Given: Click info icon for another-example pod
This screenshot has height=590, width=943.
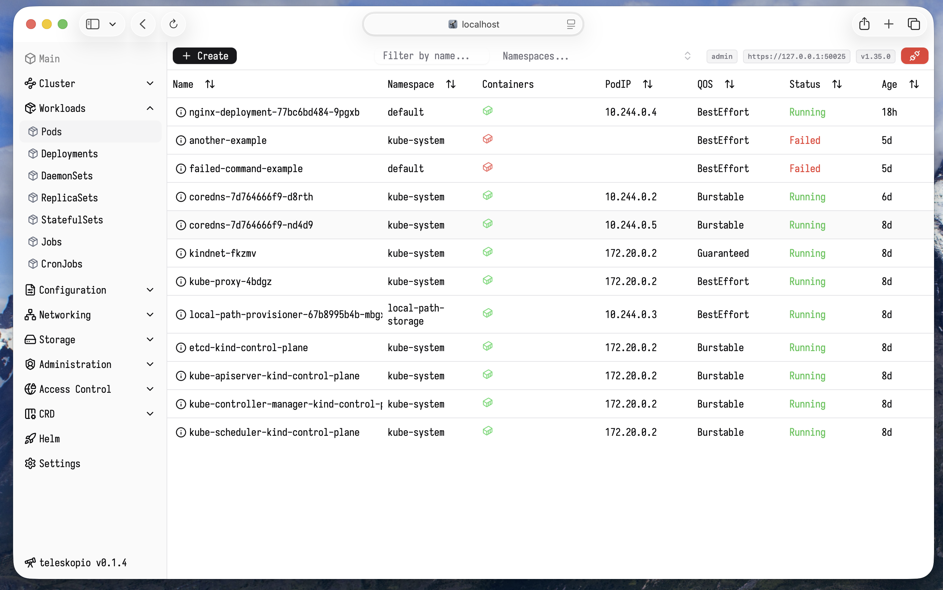Looking at the screenshot, I should coord(181,140).
